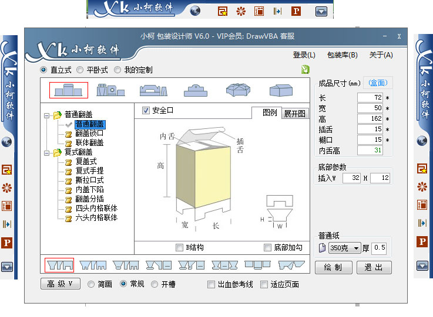Select the upright tuck boxes category icon
Image resolution: width=433 pixels, height=317 pixels.
[x=69, y=90]
